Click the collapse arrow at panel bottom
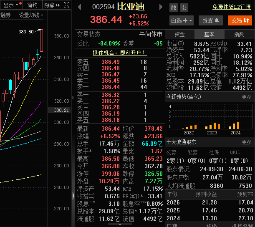Image resolution: width=255 pixels, height=227 pixels. coord(120,224)
